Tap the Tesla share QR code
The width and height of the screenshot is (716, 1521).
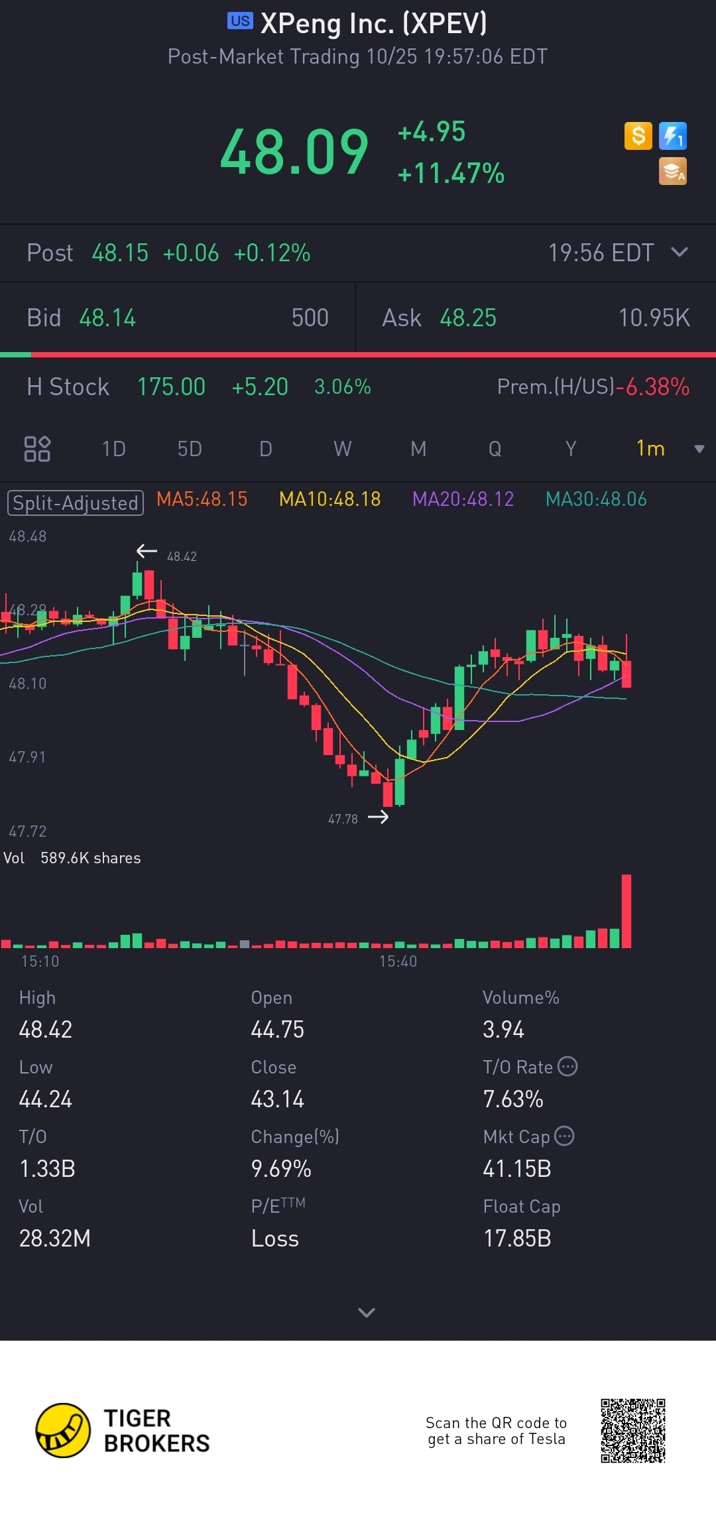tap(632, 1430)
